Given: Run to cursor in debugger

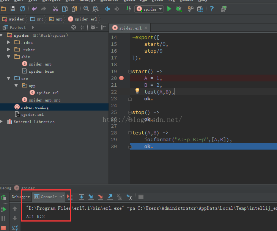Looking at the screenshot, I should coord(129,197).
